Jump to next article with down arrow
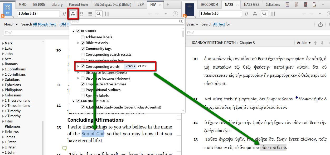 (x=322, y=43)
